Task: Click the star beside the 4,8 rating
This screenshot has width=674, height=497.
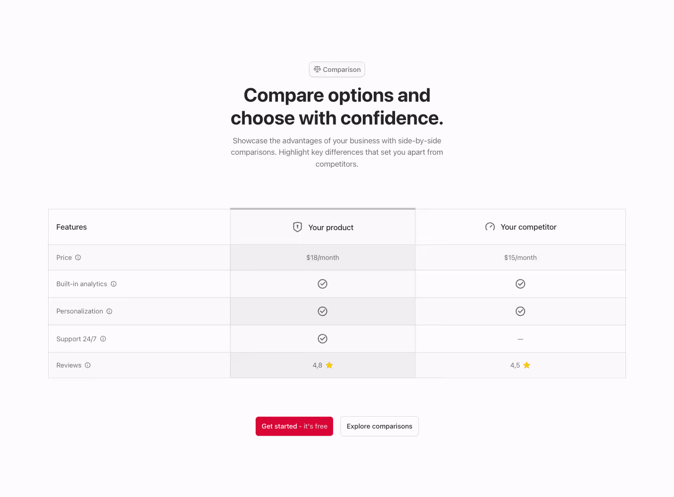Action: [x=330, y=365]
